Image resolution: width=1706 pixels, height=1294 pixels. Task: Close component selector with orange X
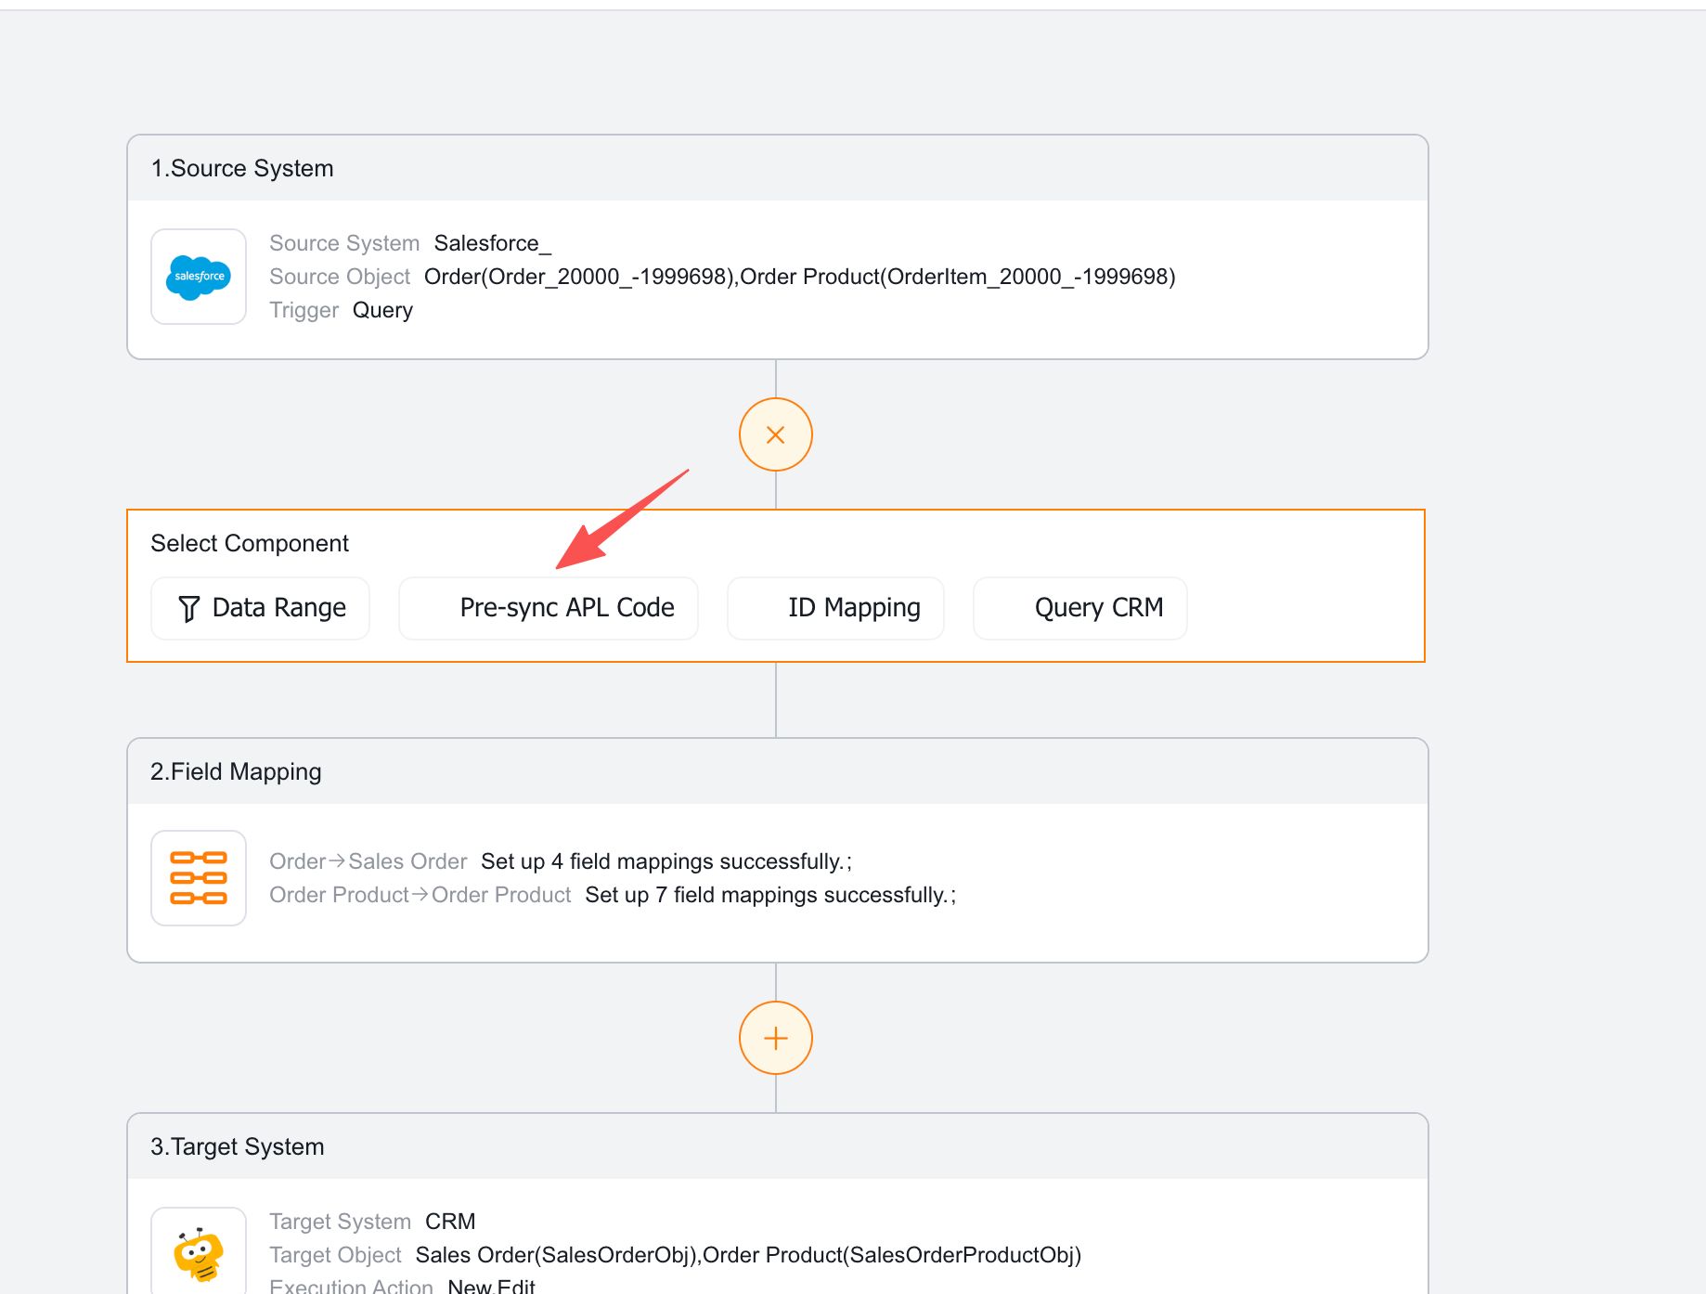[x=775, y=434]
